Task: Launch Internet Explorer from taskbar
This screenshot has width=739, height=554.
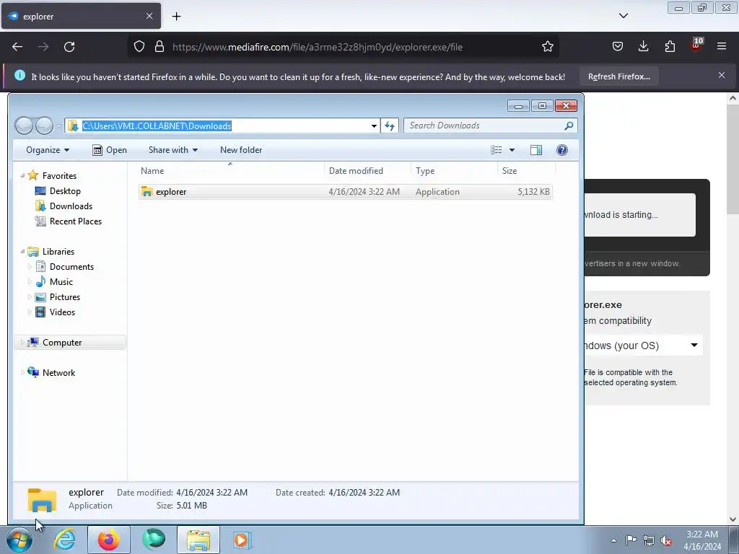Action: (64, 540)
